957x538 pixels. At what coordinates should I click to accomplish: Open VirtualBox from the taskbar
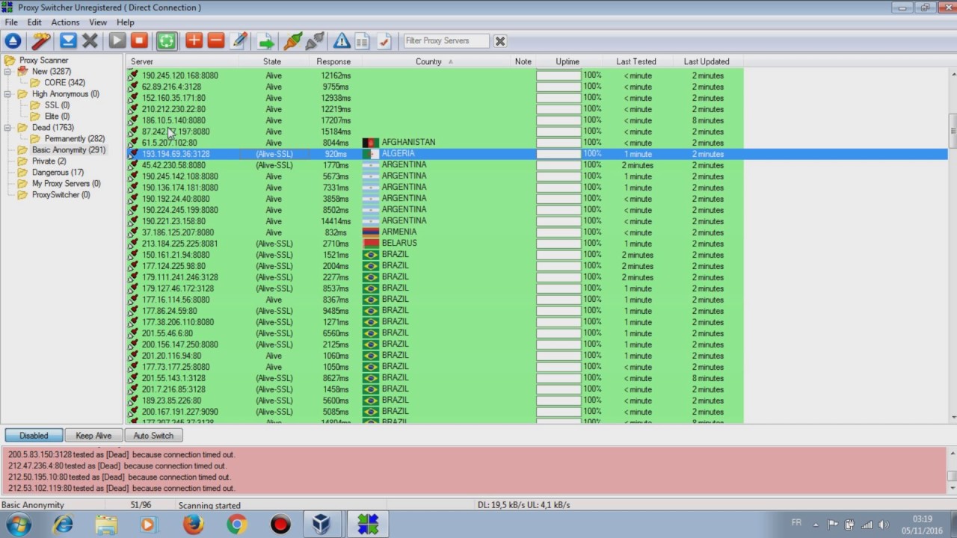pos(321,525)
